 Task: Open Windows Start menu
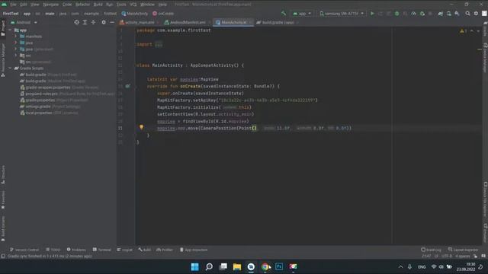195,266
